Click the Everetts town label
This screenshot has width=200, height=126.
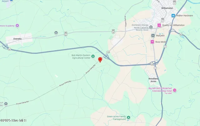tap(17, 39)
